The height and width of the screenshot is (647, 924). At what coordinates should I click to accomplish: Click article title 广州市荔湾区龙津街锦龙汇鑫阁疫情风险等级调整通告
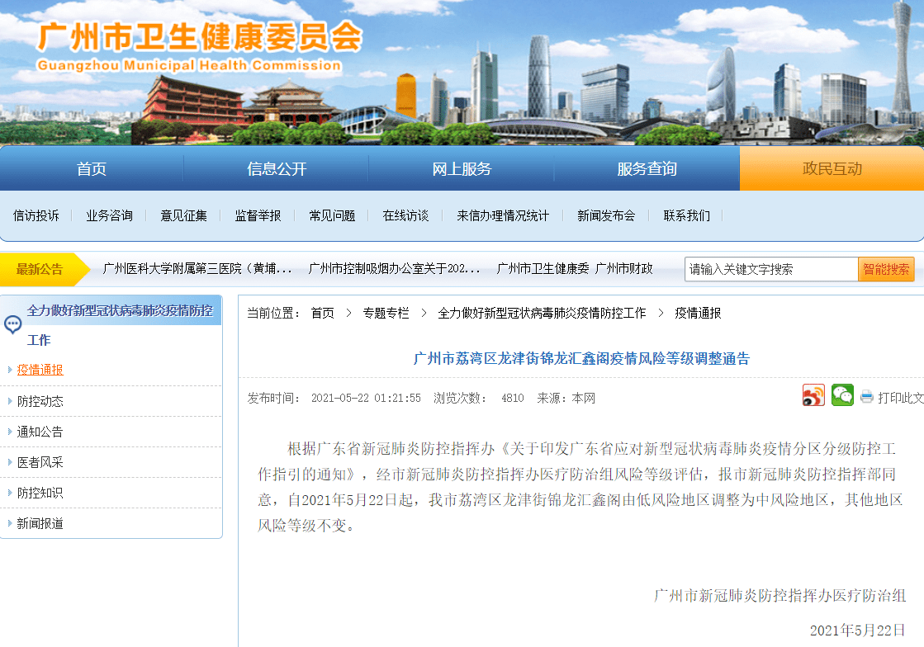(x=581, y=358)
